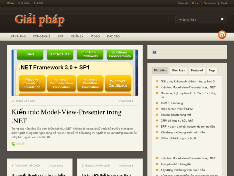The width and height of the screenshot is (234, 176).
Task: Click the green arrow icon beside 'chi tiết...'
Action: point(13,144)
